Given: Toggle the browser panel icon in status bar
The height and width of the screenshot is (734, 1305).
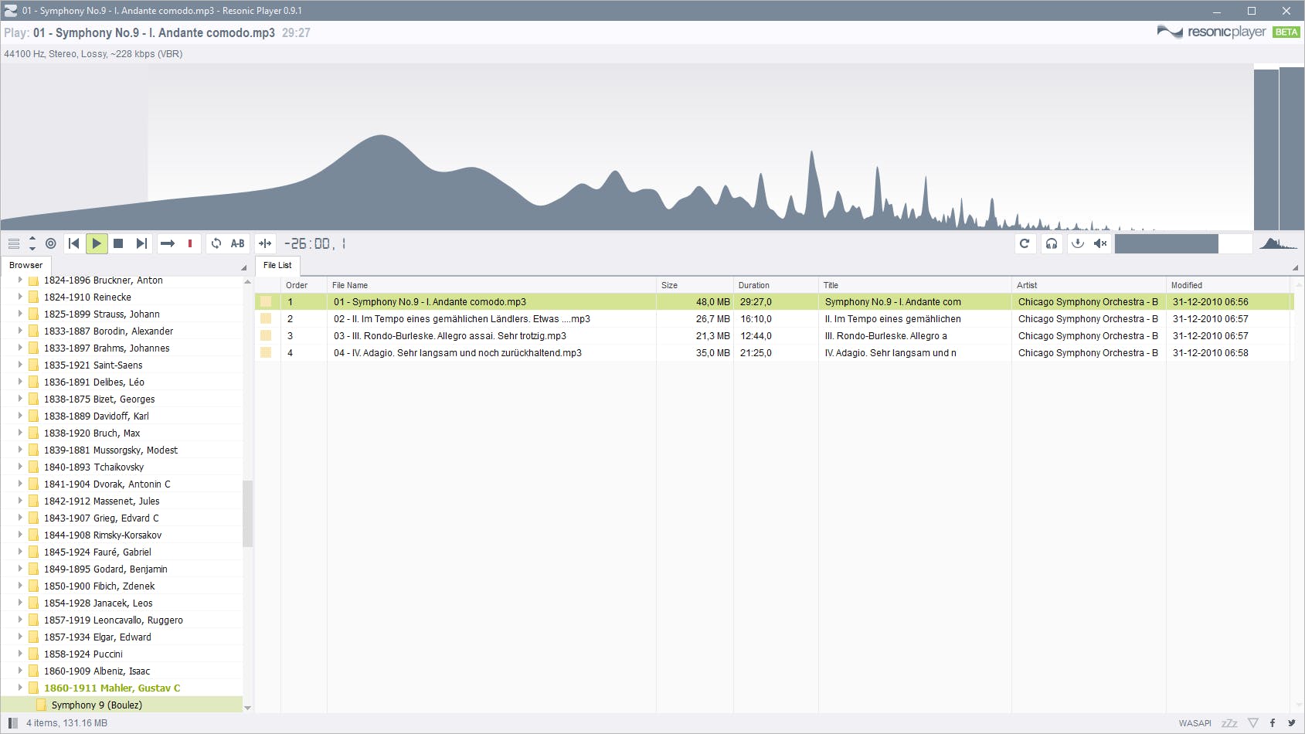Looking at the screenshot, I should point(12,723).
